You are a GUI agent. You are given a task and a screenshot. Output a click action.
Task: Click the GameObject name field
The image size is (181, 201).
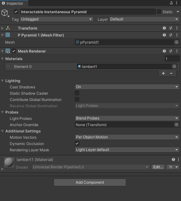pyautogui.click(x=88, y=12)
